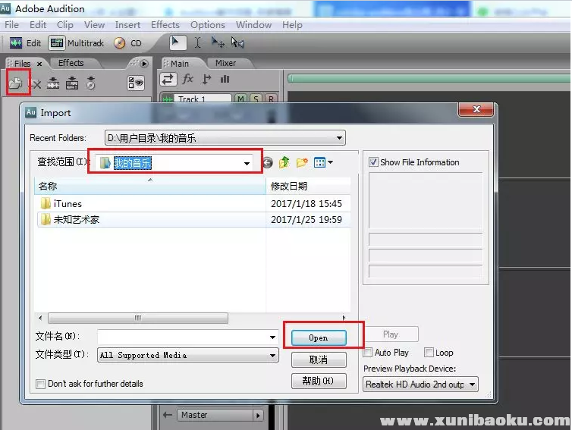Go up one folder level in Import
The image size is (572, 430).
[x=284, y=162]
